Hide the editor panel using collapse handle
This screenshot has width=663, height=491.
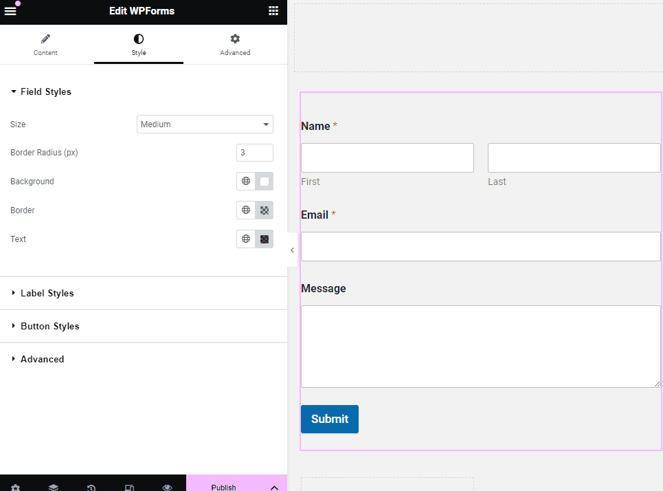click(x=292, y=250)
